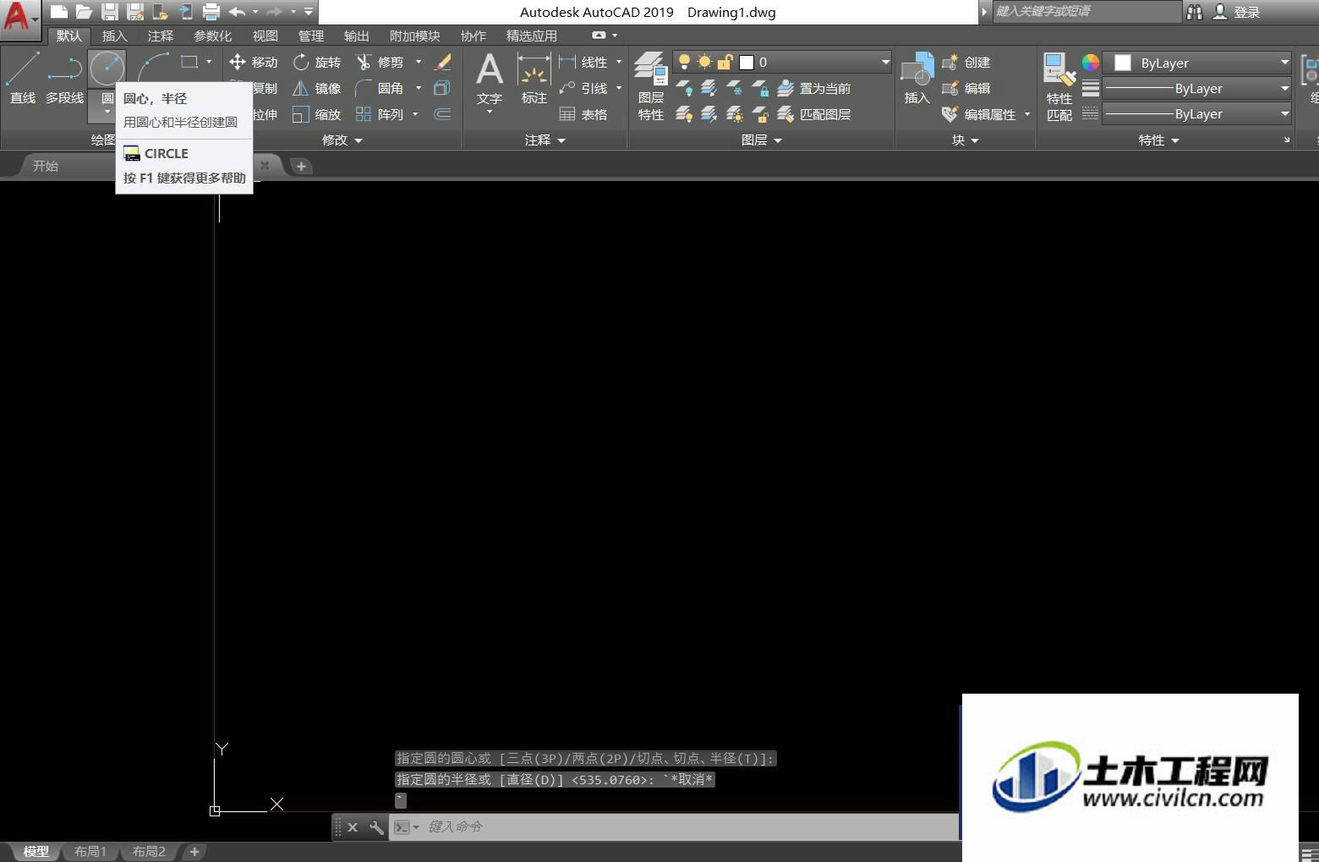The height and width of the screenshot is (862, 1319).
Task: Open the Annotate (注释) ribbon tab
Action: 160,36
